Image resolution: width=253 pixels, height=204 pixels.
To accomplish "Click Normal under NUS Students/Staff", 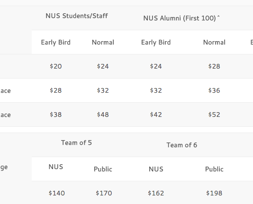I will click(x=103, y=43).
